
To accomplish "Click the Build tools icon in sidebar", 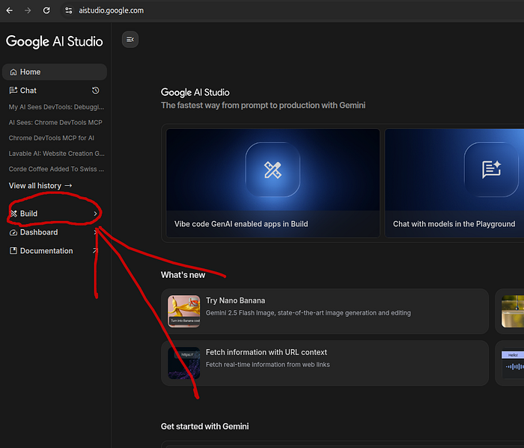I will (x=13, y=214).
